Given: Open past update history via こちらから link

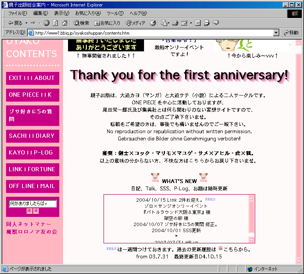Looking at the screenshot, I should coord(236,249).
